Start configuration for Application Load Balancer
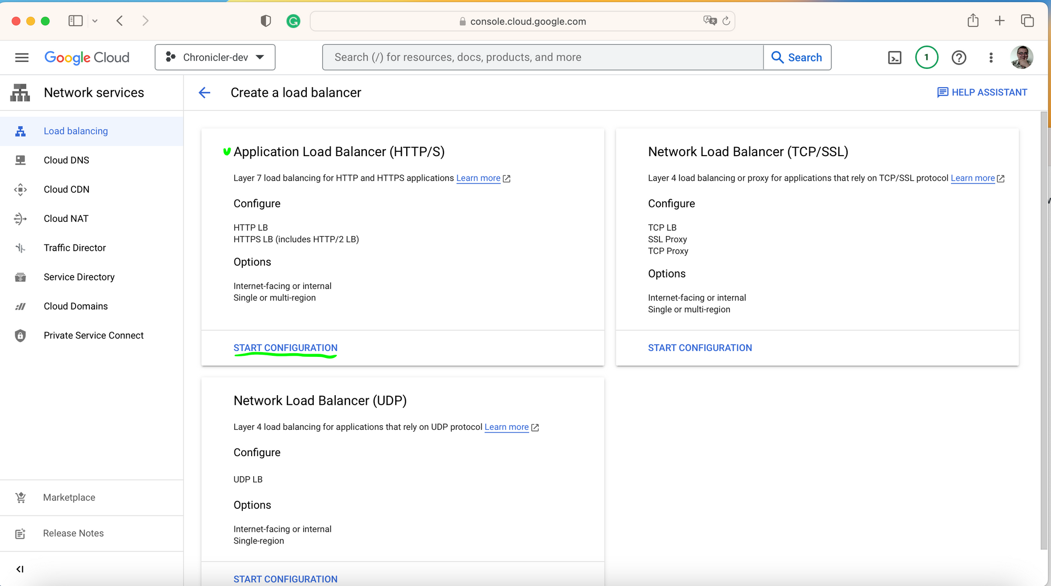The height and width of the screenshot is (586, 1051). click(x=285, y=348)
